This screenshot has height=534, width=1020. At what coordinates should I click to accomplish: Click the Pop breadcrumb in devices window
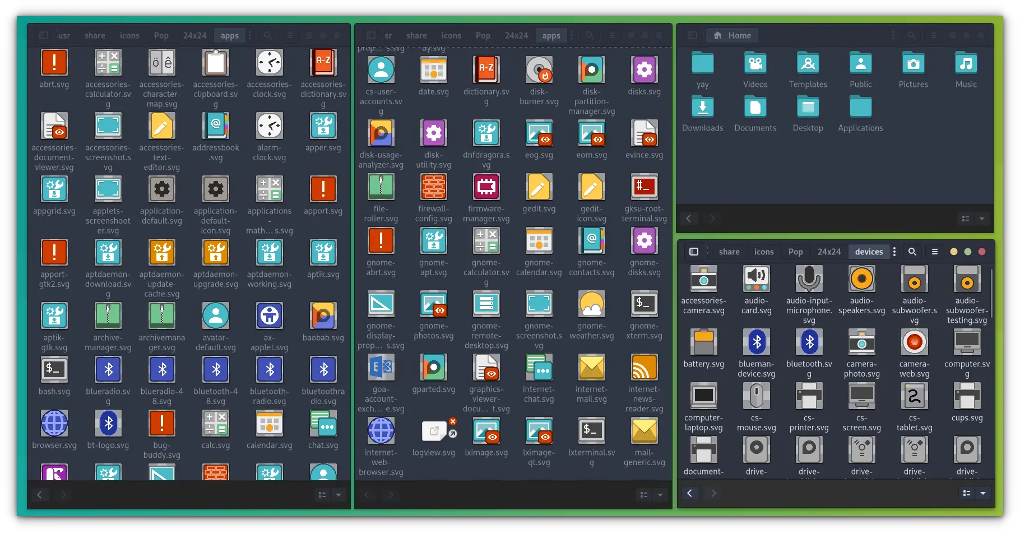pyautogui.click(x=795, y=252)
